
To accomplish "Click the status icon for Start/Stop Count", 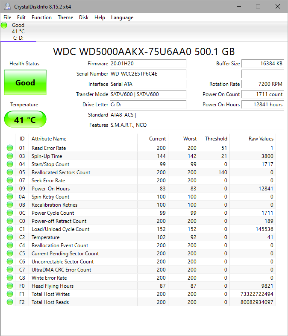I will [x=10, y=164].
